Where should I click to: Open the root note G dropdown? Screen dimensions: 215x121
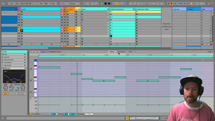(66, 4)
